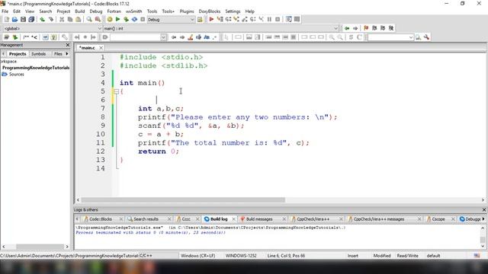Click the Save all files icon

click(x=31, y=20)
